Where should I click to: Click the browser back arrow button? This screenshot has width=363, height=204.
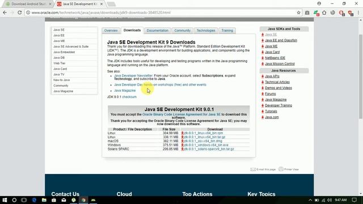click(x=5, y=12)
